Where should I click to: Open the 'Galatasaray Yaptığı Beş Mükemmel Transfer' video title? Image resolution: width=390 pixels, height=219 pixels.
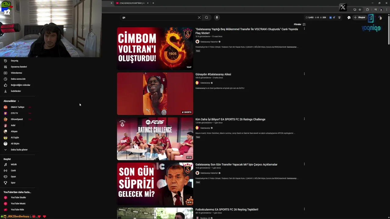coord(247,31)
